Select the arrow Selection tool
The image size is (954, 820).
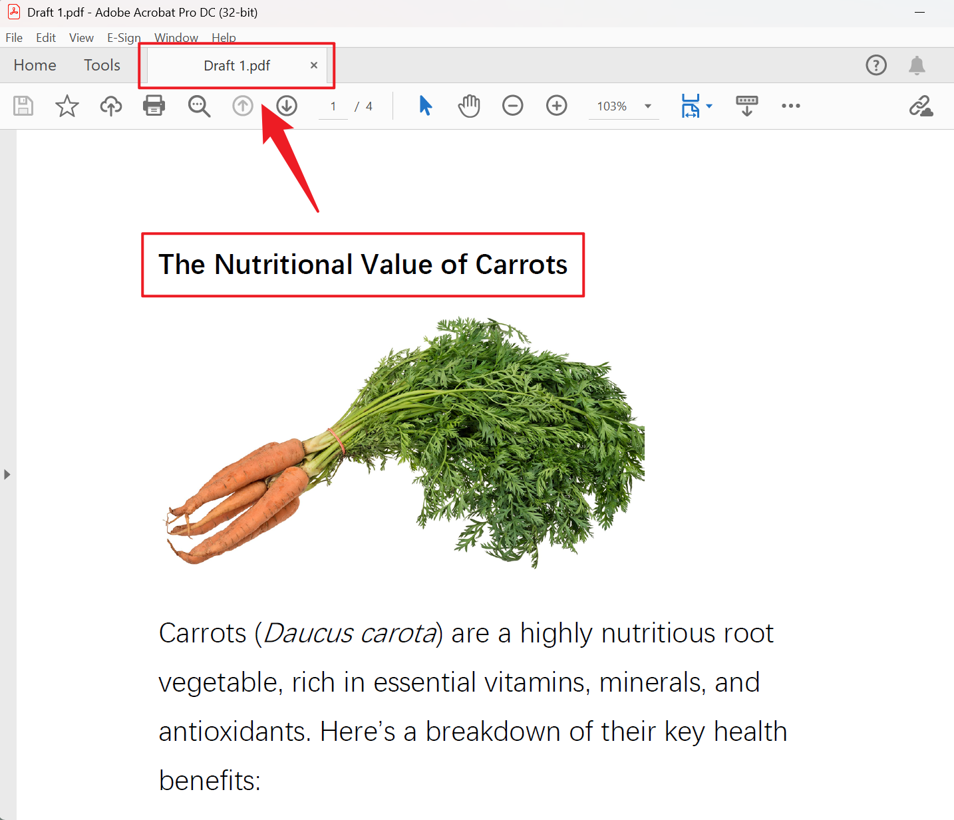tap(426, 106)
